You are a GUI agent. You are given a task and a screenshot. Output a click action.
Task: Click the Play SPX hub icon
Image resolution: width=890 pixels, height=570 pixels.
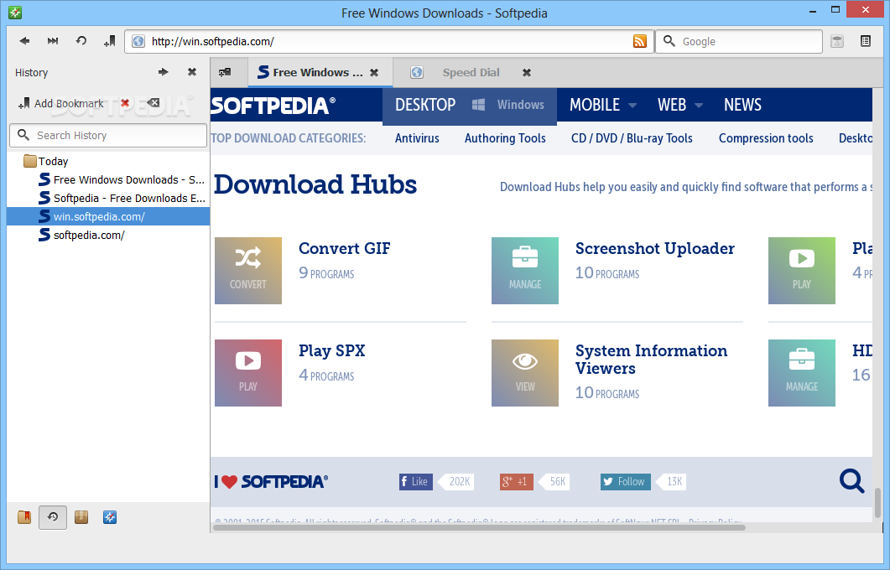coord(248,373)
